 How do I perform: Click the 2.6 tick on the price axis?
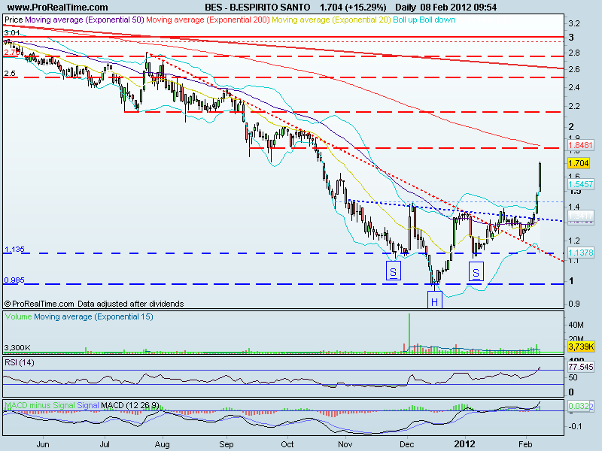[x=574, y=69]
